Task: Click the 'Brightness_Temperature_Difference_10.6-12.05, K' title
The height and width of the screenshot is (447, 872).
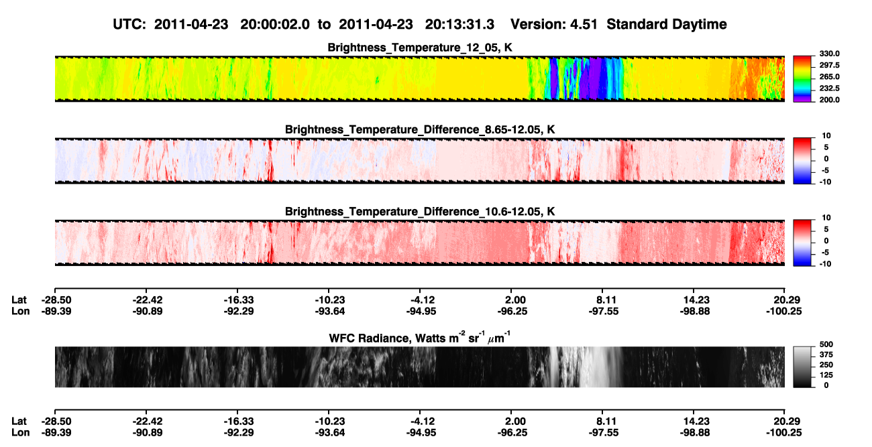Action: click(420, 212)
